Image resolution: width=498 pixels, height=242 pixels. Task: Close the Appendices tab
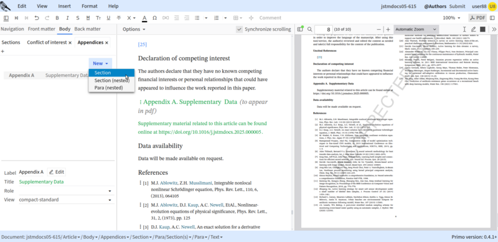coord(106,42)
